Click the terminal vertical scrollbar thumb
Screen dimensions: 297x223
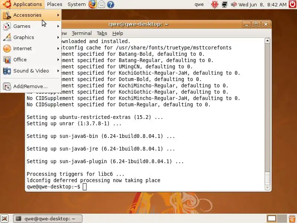coord(267,178)
